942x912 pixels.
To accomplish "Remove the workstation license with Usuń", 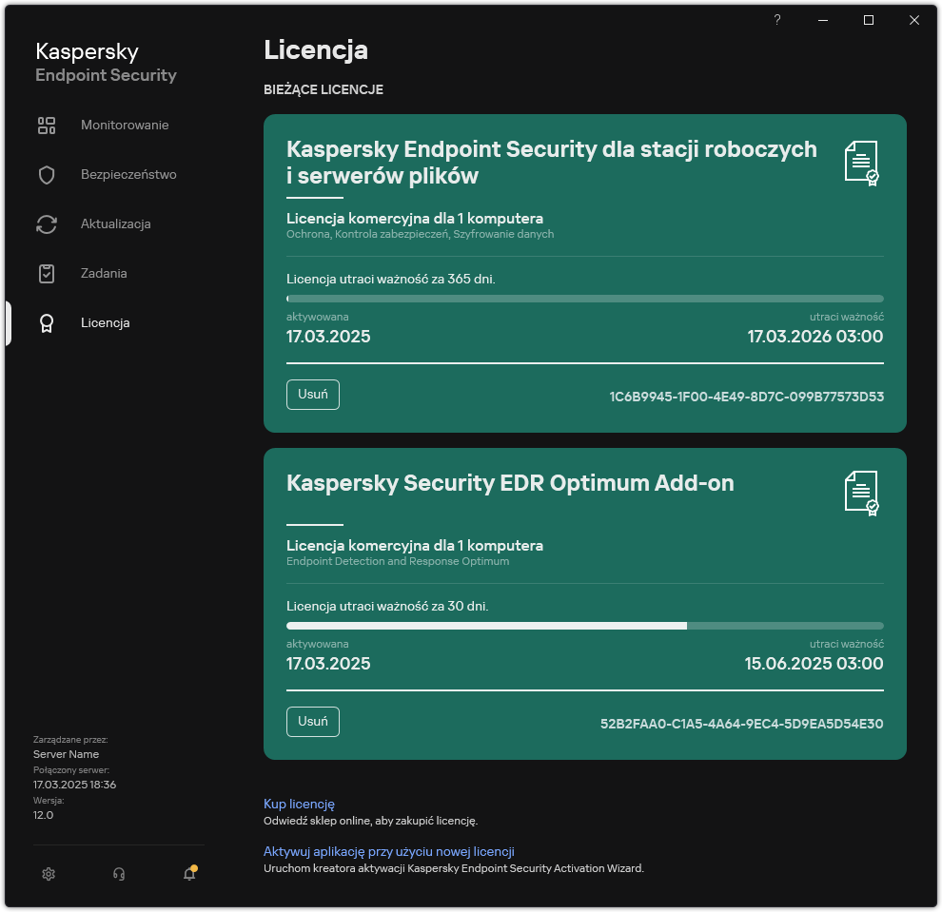I will click(313, 395).
